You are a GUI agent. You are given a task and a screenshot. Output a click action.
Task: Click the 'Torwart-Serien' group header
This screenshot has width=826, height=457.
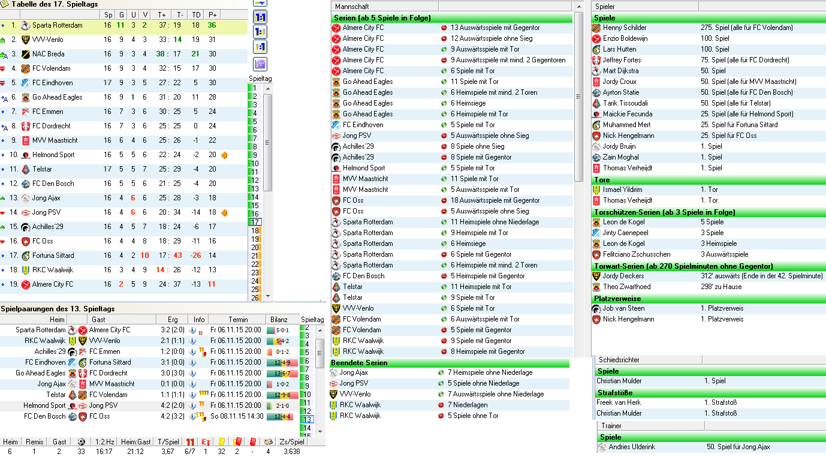[x=709, y=266]
